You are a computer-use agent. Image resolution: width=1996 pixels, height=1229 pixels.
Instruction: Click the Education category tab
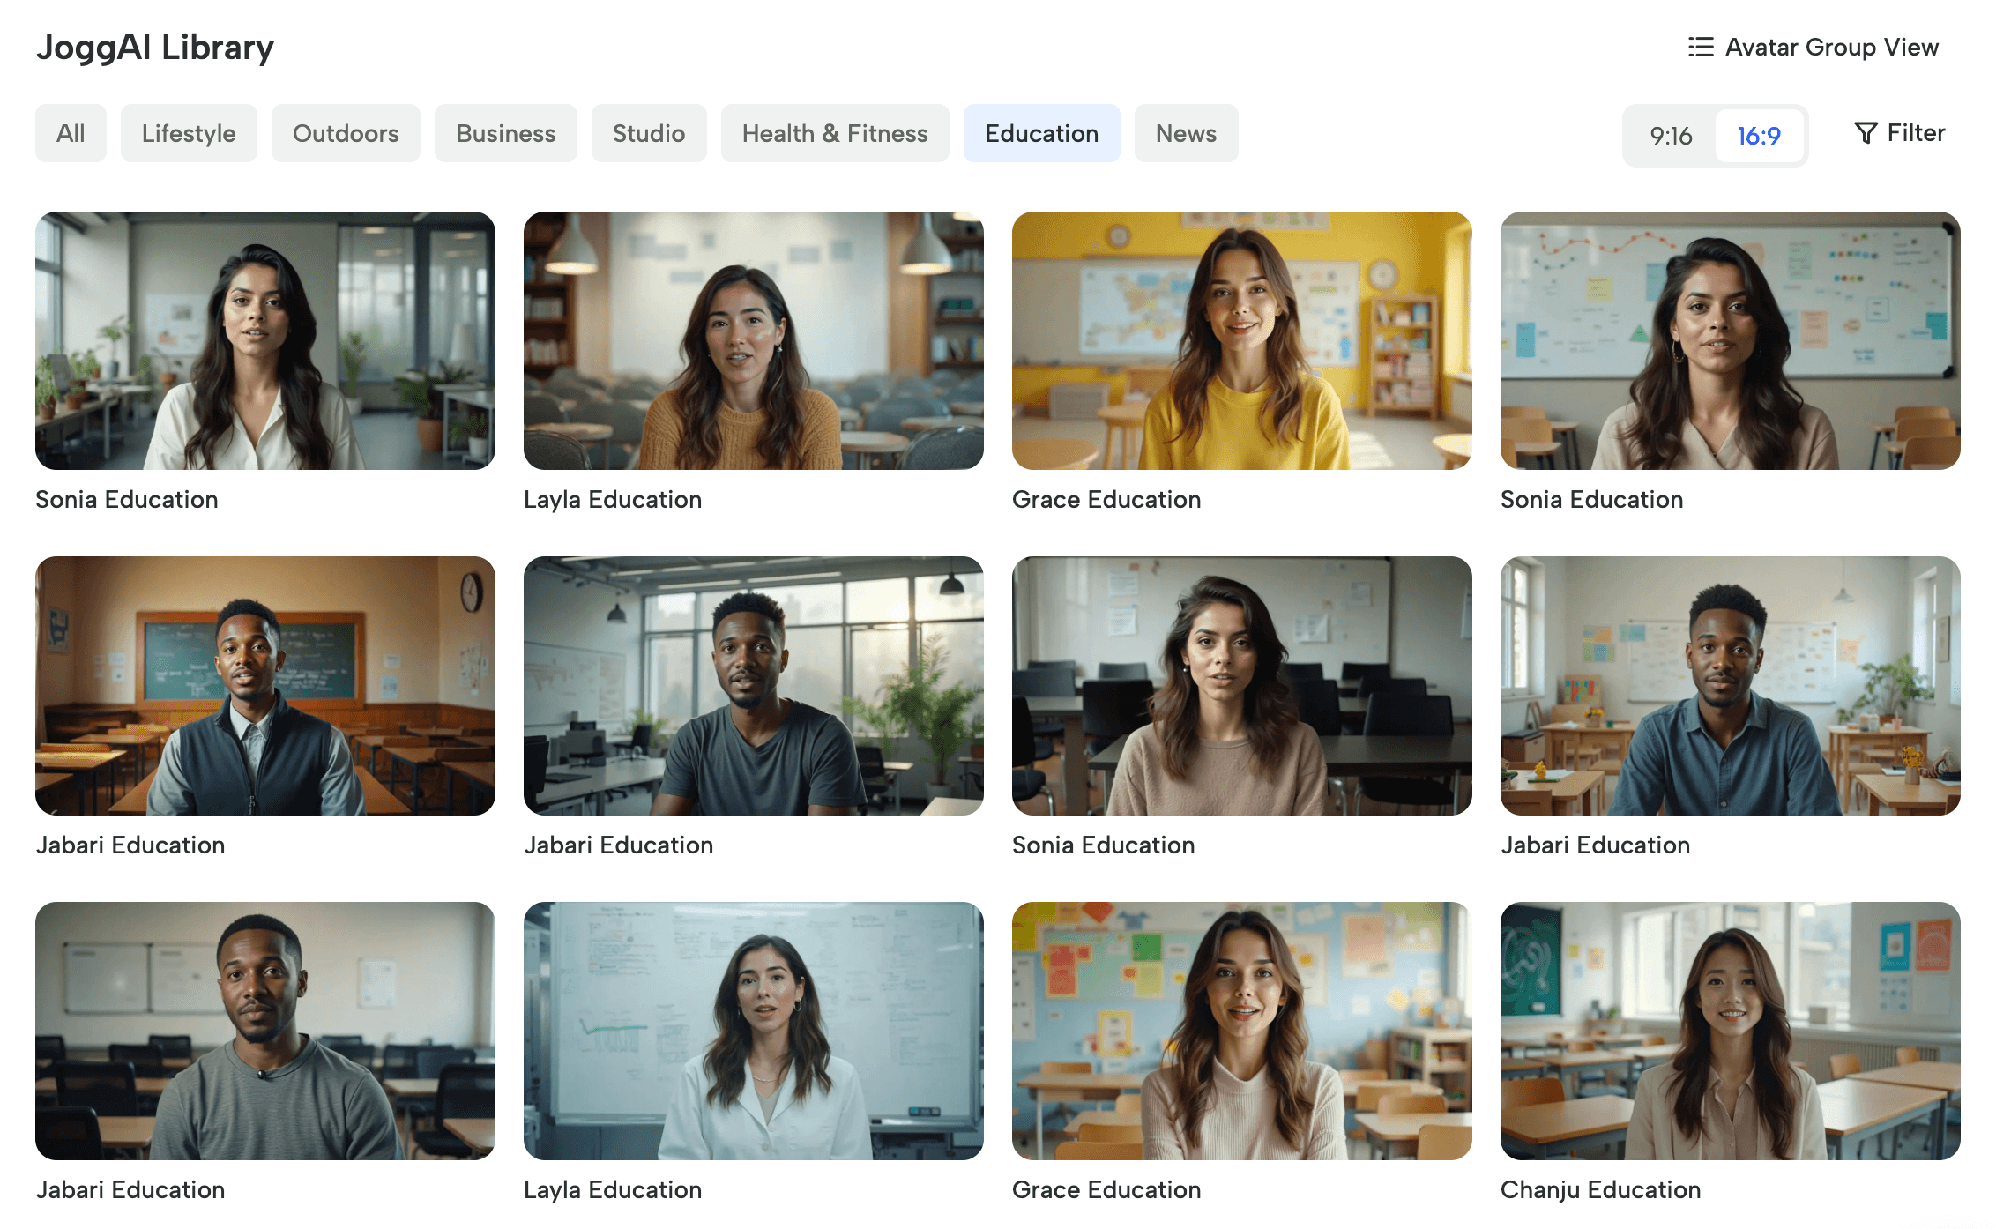pos(1042,133)
